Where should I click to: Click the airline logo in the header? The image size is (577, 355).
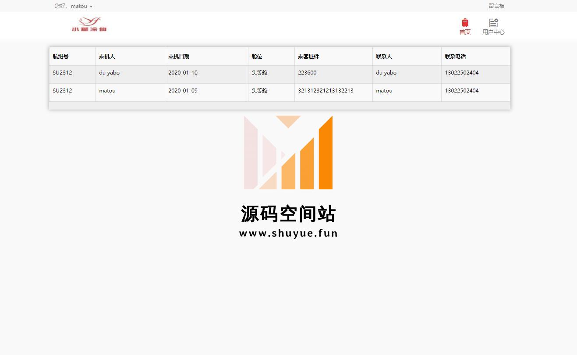point(89,25)
